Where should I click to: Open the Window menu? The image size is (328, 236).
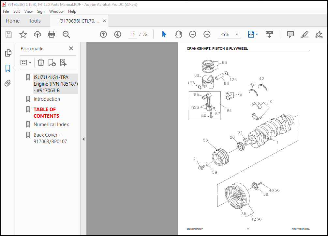pyautogui.click(x=56, y=11)
